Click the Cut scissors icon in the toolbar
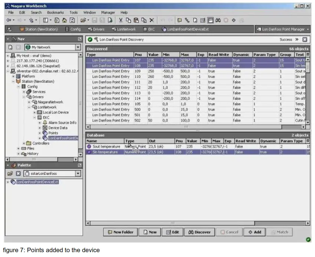315x257 pixels. (121, 20)
